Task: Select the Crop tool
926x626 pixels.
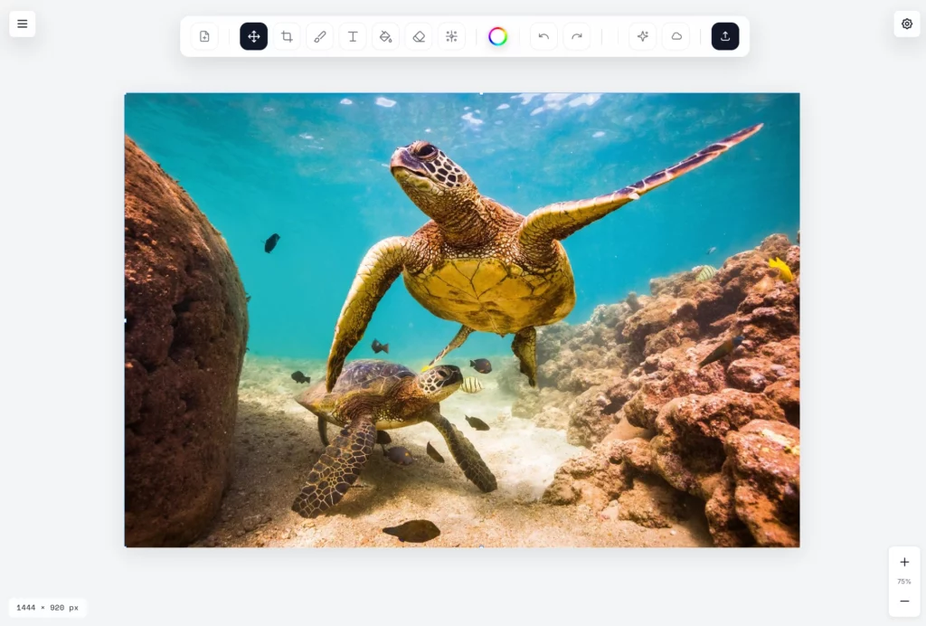Action: pyautogui.click(x=287, y=36)
